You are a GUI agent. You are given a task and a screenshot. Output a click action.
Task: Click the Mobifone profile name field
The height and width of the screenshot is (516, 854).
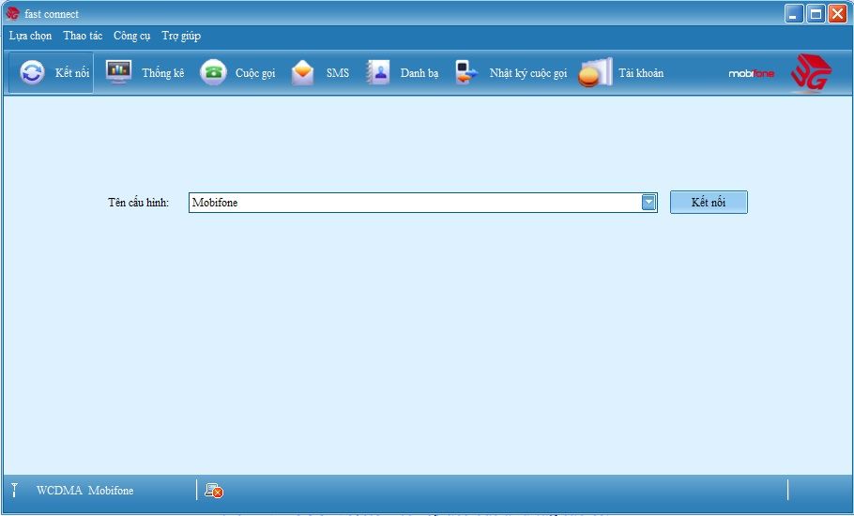click(x=413, y=203)
